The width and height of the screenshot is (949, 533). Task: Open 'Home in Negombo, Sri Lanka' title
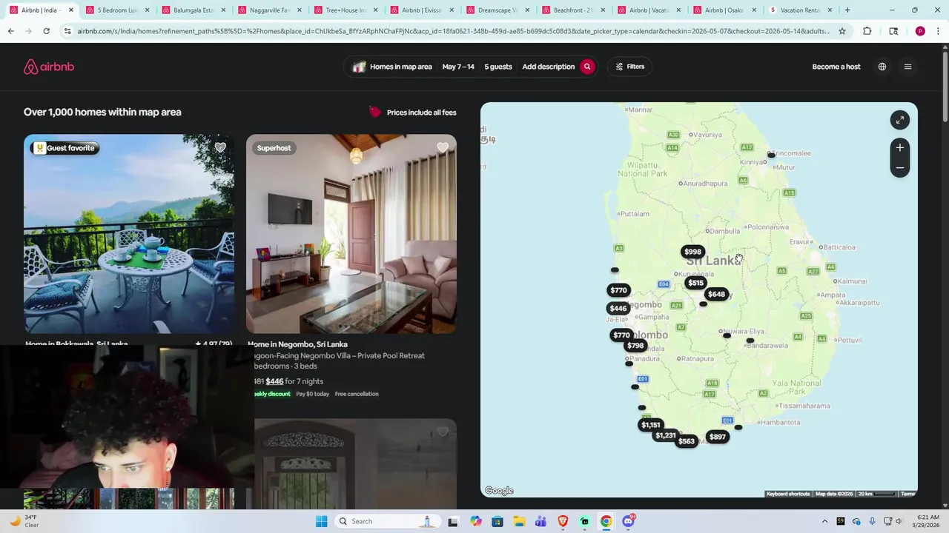click(x=297, y=344)
